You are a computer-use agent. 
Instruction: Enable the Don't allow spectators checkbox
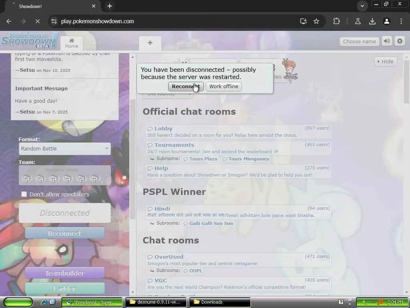24,194
